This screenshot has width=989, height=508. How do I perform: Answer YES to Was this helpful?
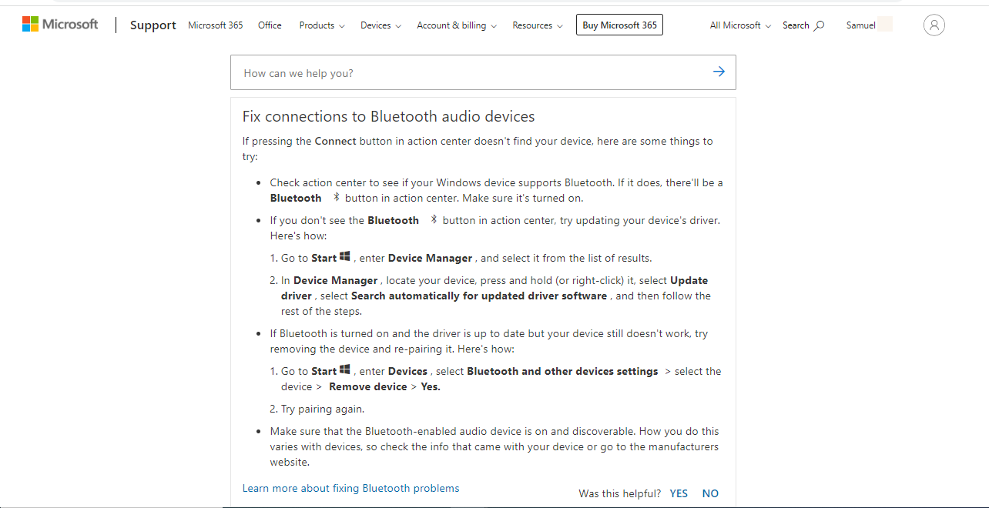pyautogui.click(x=679, y=493)
